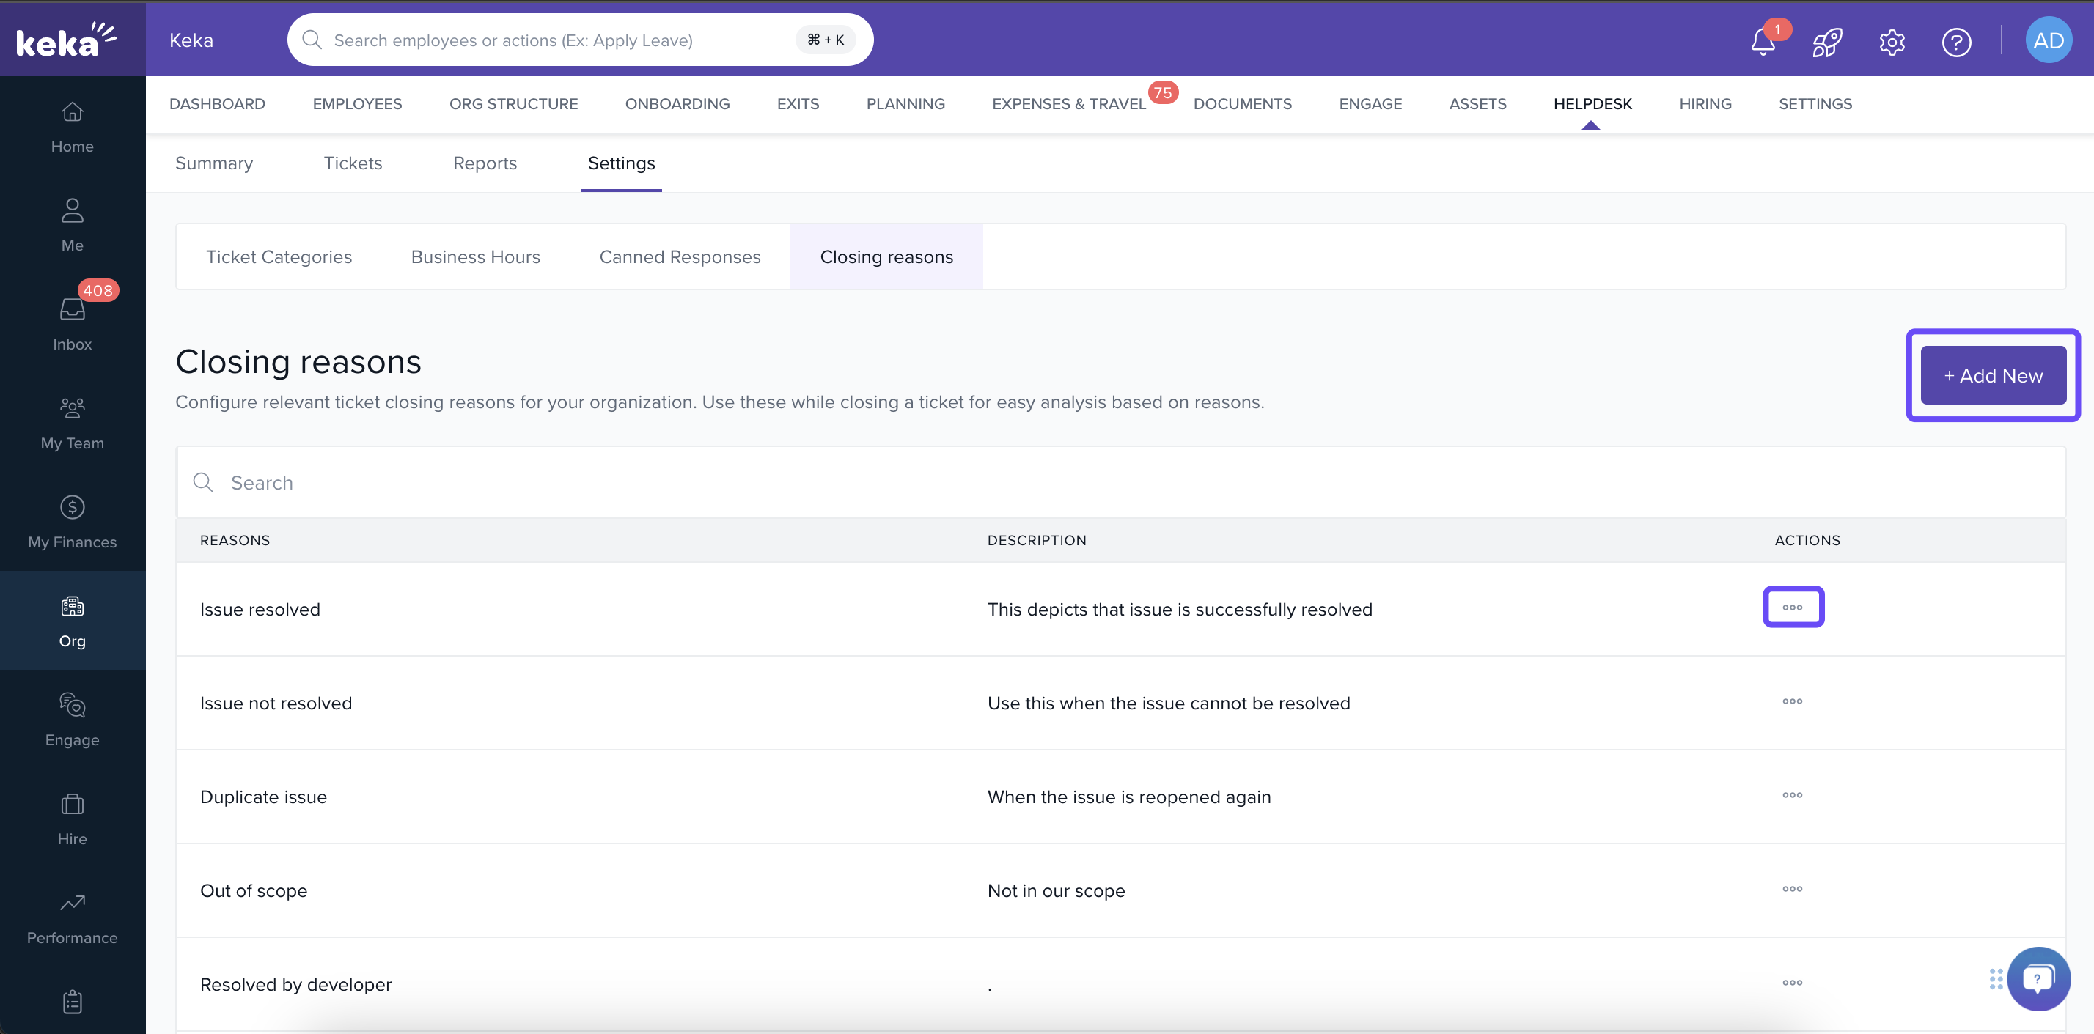Screen dimensions: 2094x1034
Task: Focus the employee search bar at top
Action: (561, 40)
